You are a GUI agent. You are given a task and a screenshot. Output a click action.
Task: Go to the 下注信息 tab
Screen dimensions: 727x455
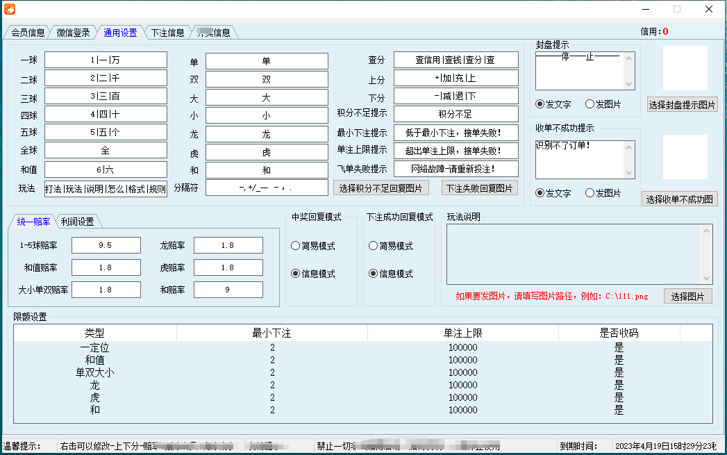pos(167,33)
